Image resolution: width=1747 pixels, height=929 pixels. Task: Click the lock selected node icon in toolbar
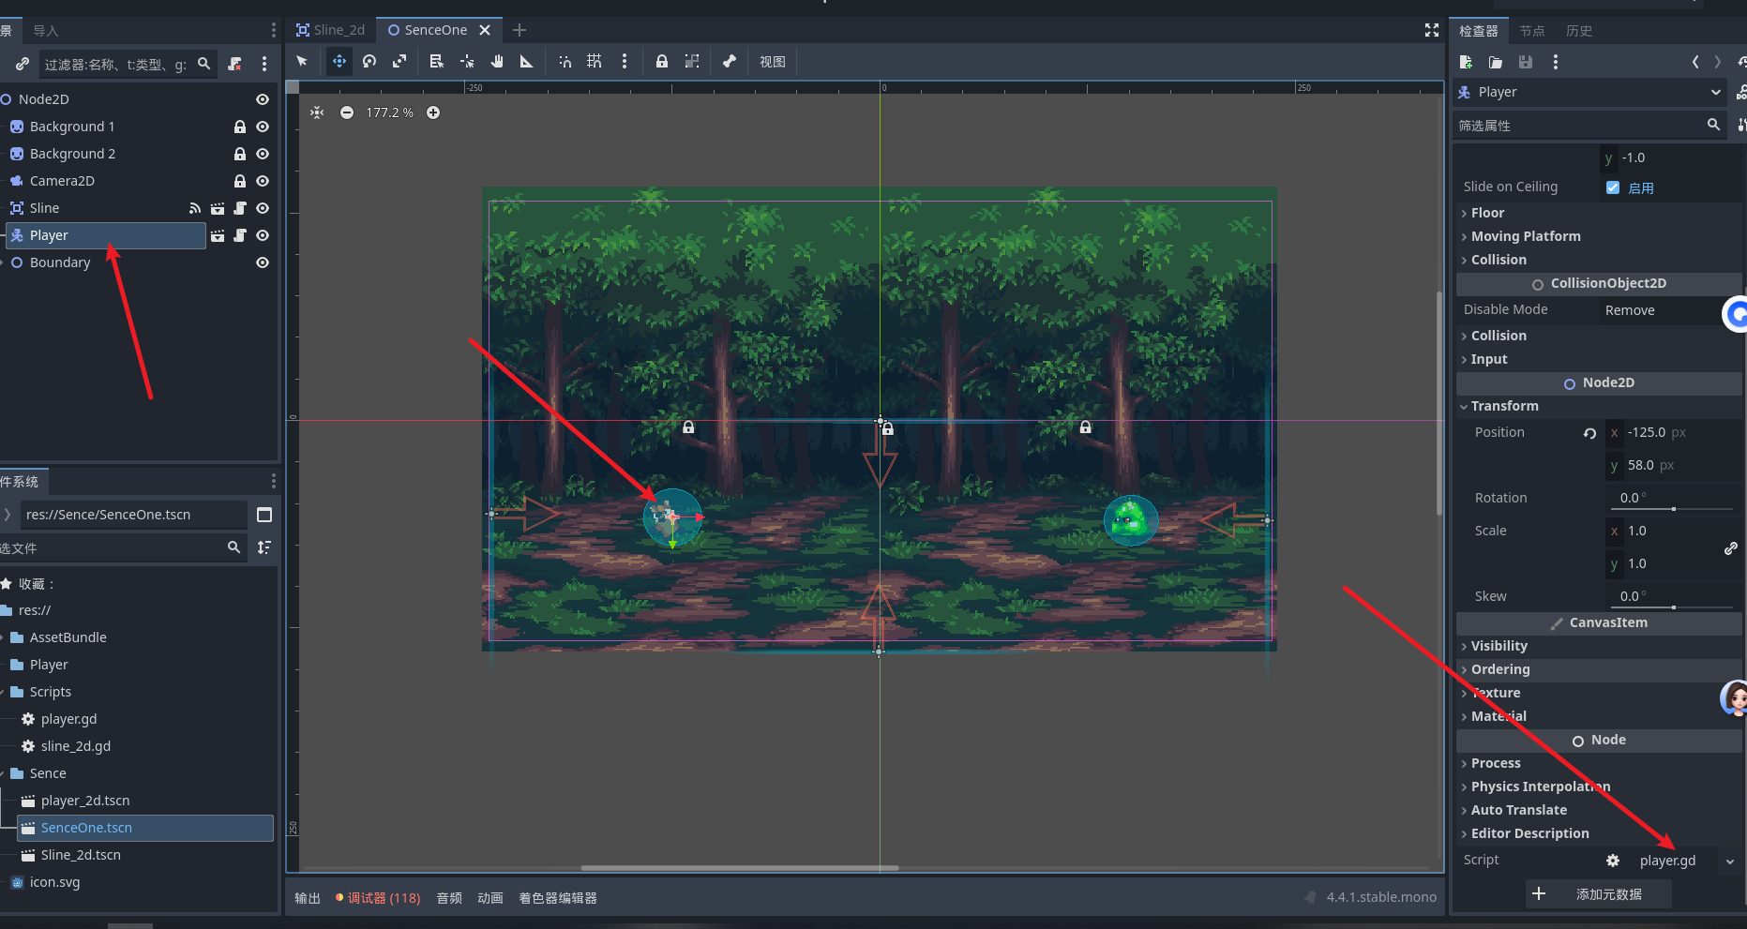(x=662, y=62)
